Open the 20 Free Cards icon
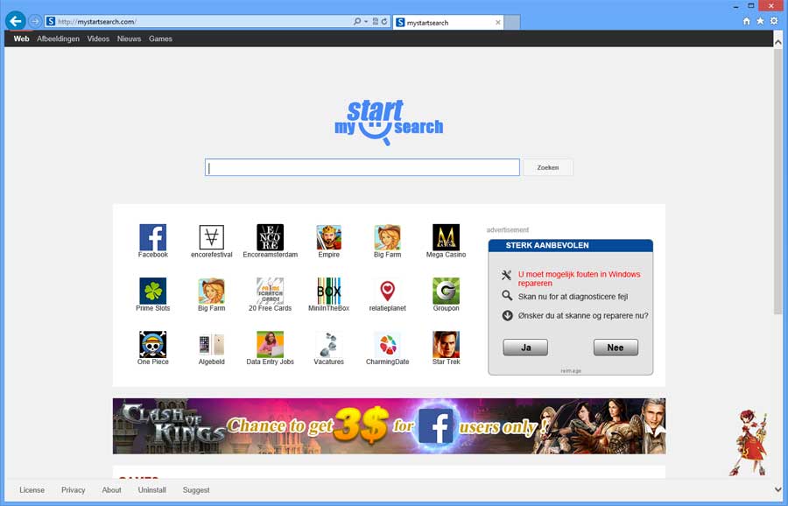The width and height of the screenshot is (788, 506). [x=270, y=291]
